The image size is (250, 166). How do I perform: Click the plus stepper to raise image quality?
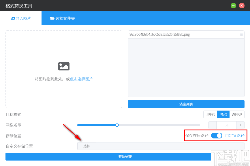[240, 125]
